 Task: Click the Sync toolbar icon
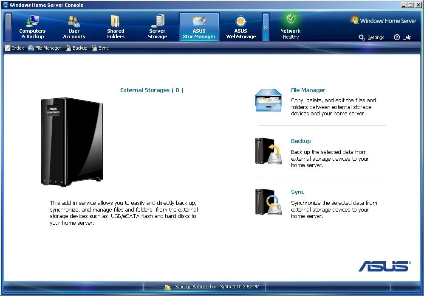pyautogui.click(x=94, y=48)
